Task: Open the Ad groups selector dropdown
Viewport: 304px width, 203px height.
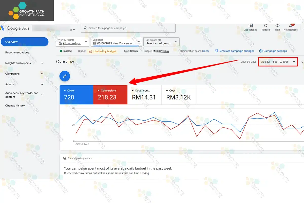Action: point(161,42)
